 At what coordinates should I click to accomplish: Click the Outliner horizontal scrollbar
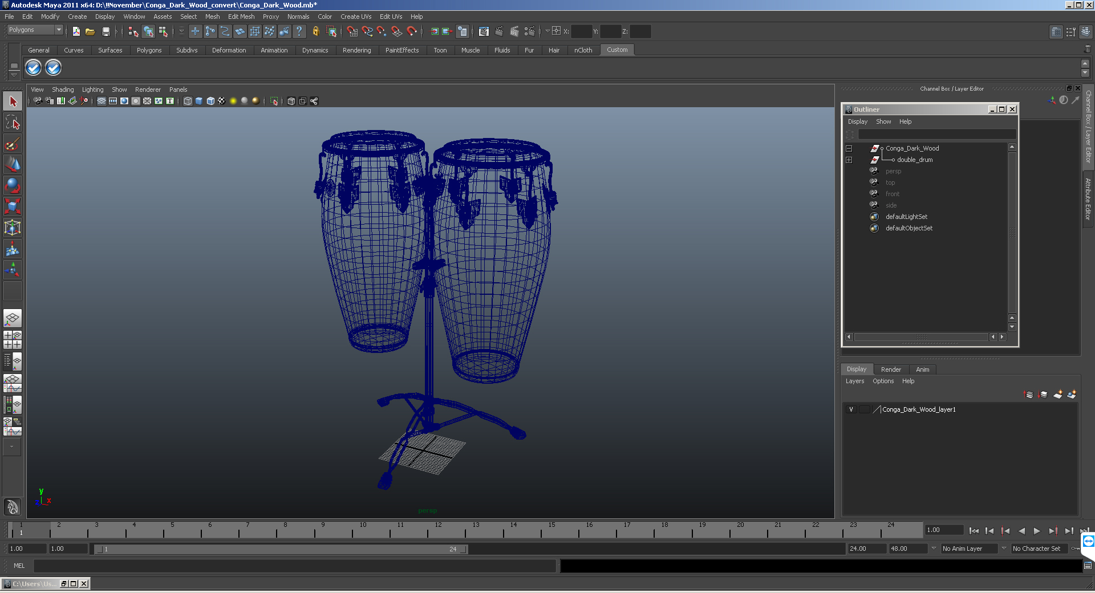pos(920,337)
